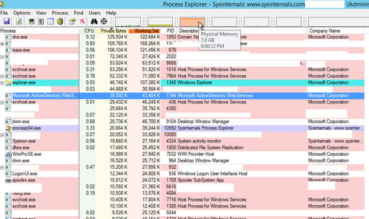The height and width of the screenshot is (219, 369).
Task: Sort by the Process column header
Action: (40, 31)
